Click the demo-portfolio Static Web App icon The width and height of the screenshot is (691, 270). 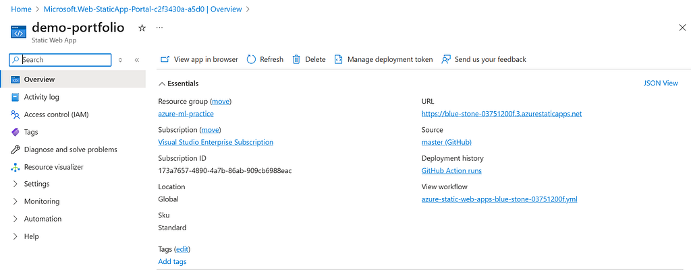[18, 32]
